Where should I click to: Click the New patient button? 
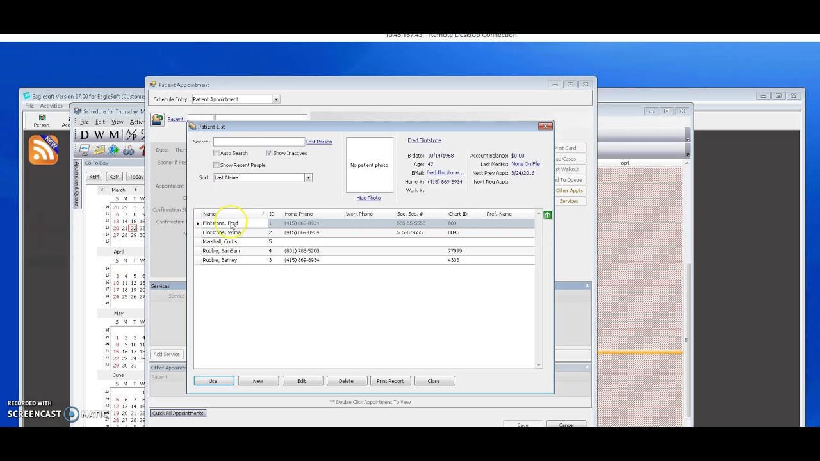point(258,381)
